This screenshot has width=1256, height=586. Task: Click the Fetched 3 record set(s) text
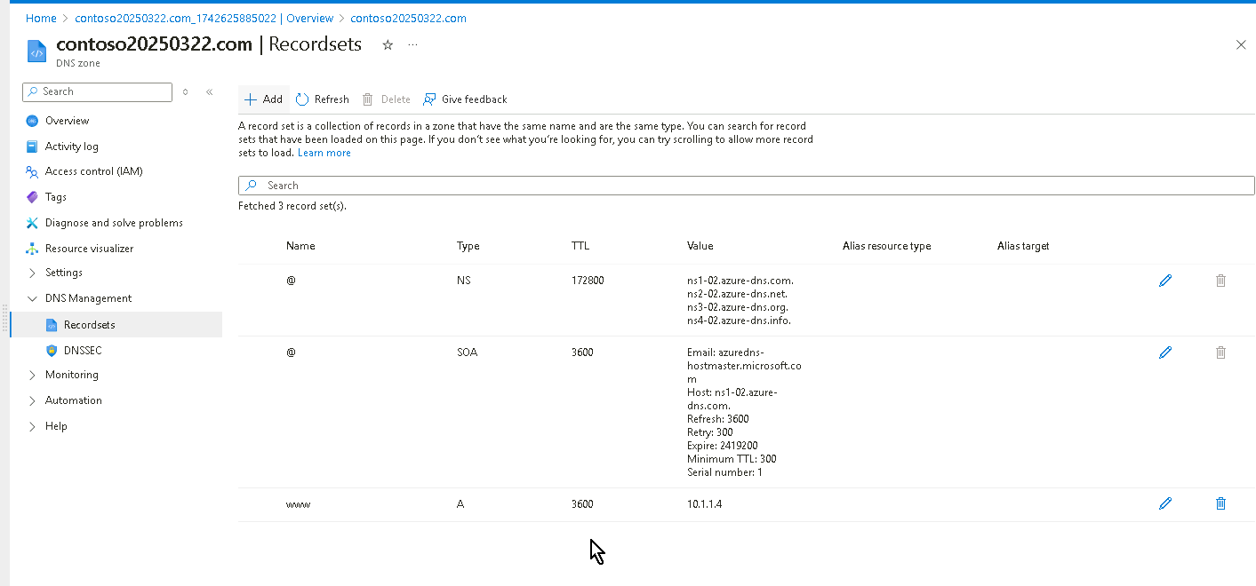pyautogui.click(x=292, y=206)
